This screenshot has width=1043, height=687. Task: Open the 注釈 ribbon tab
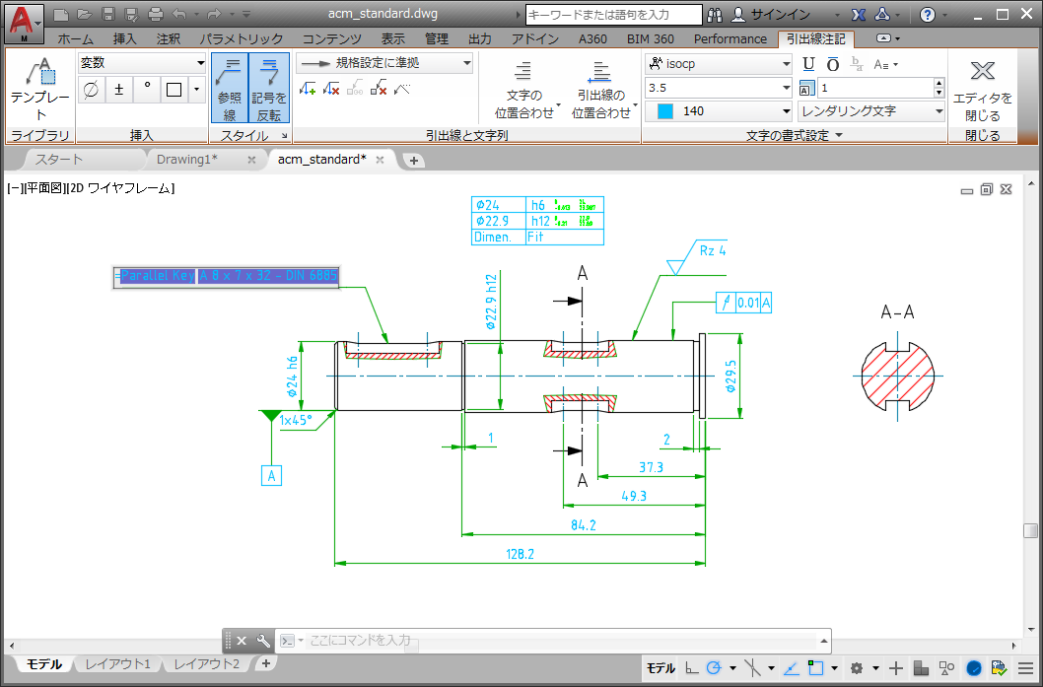[x=169, y=39]
